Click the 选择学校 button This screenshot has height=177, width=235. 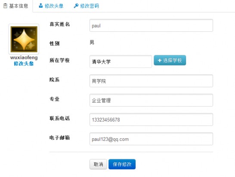coord(170,60)
